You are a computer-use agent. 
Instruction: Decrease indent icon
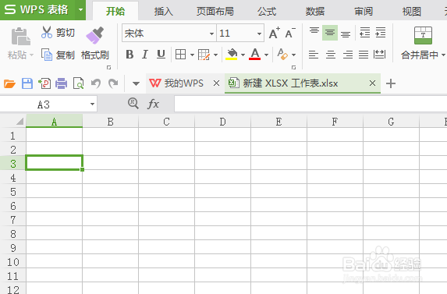pyautogui.click(x=365, y=33)
